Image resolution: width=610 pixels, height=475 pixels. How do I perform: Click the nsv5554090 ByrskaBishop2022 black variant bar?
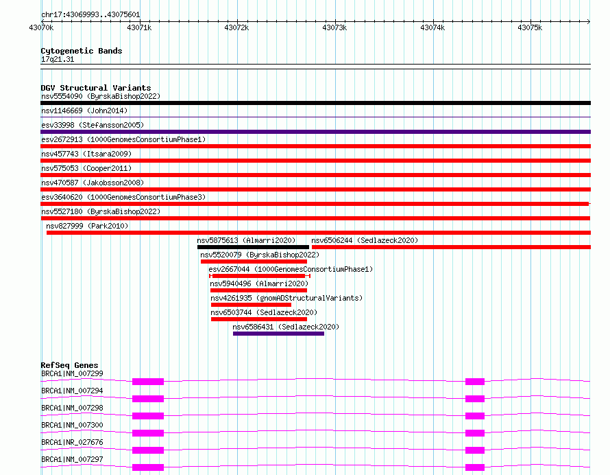pyautogui.click(x=315, y=103)
